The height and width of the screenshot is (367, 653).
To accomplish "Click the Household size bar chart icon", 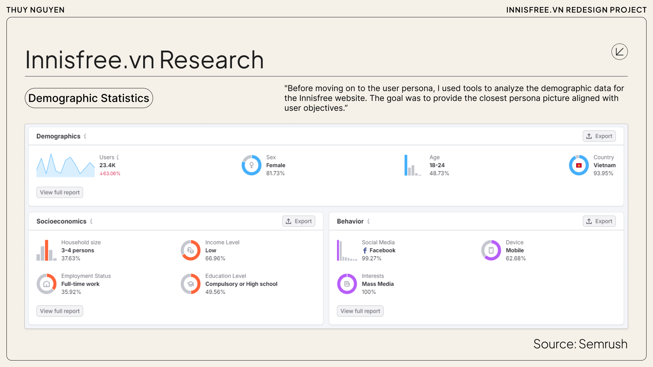I will pyautogui.click(x=46, y=250).
